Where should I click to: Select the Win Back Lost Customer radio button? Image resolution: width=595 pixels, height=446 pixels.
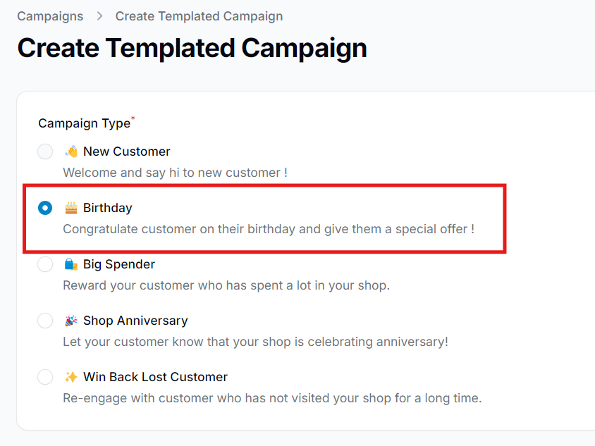click(x=44, y=376)
